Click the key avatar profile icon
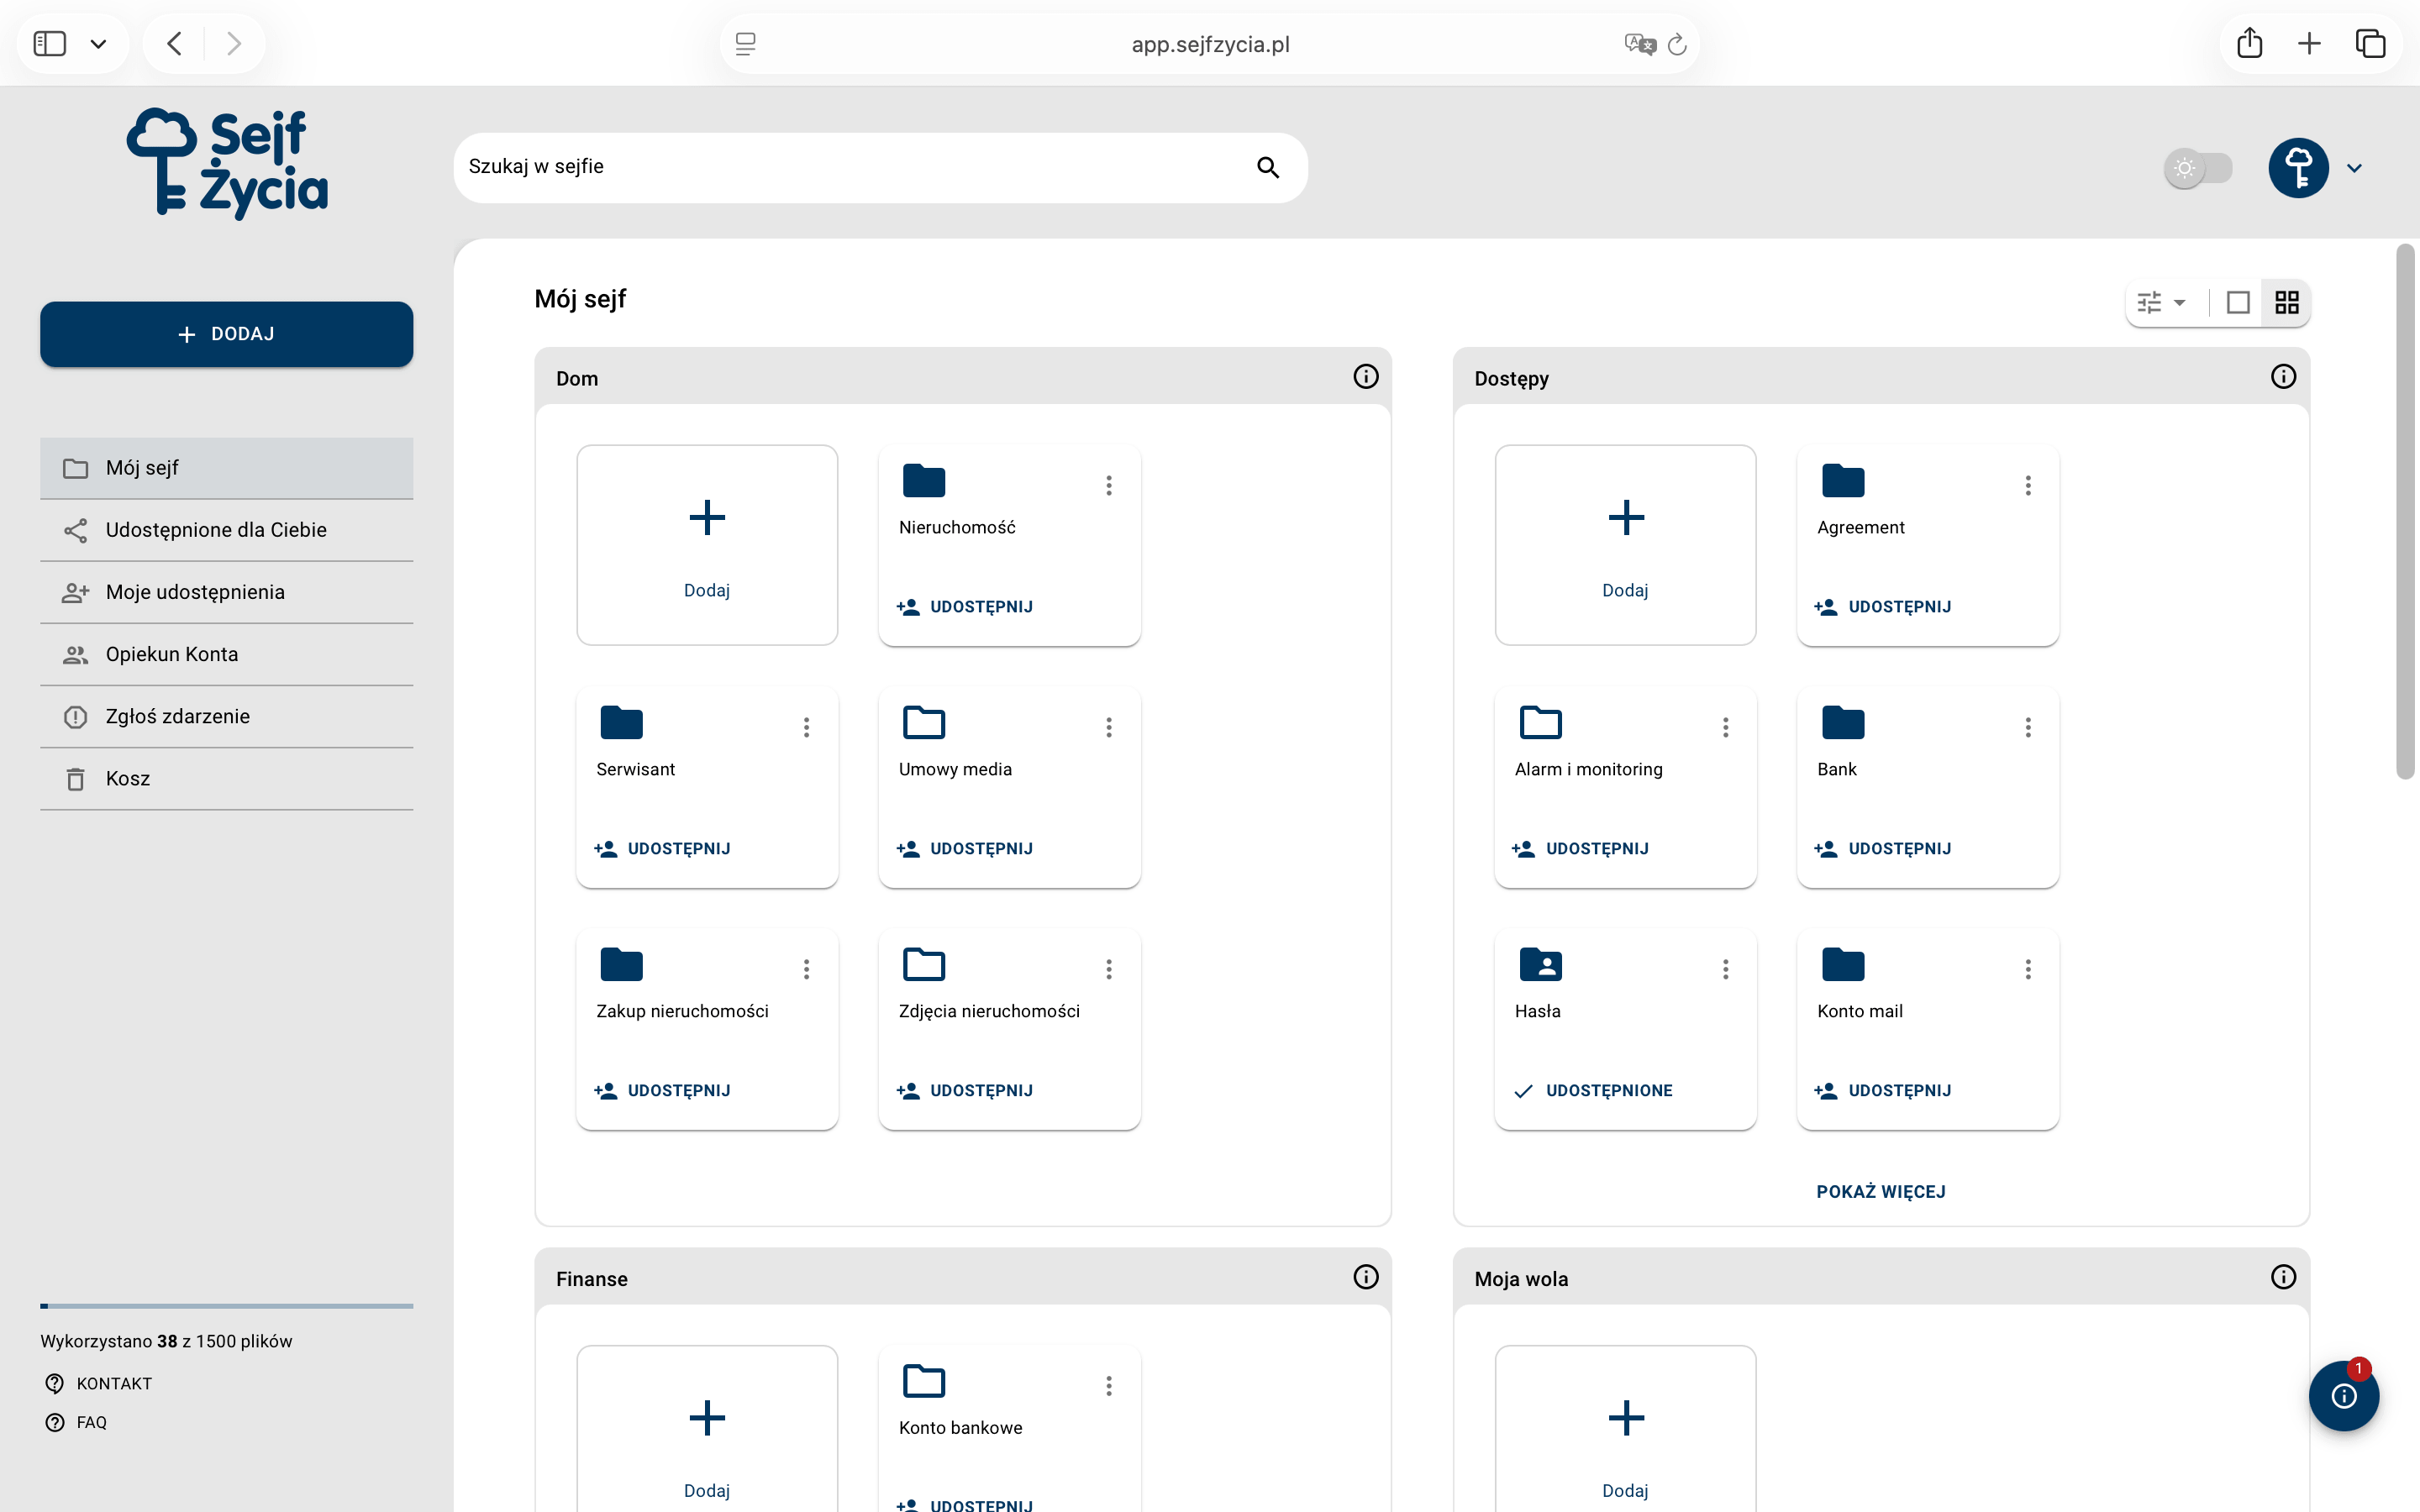 [x=2298, y=168]
